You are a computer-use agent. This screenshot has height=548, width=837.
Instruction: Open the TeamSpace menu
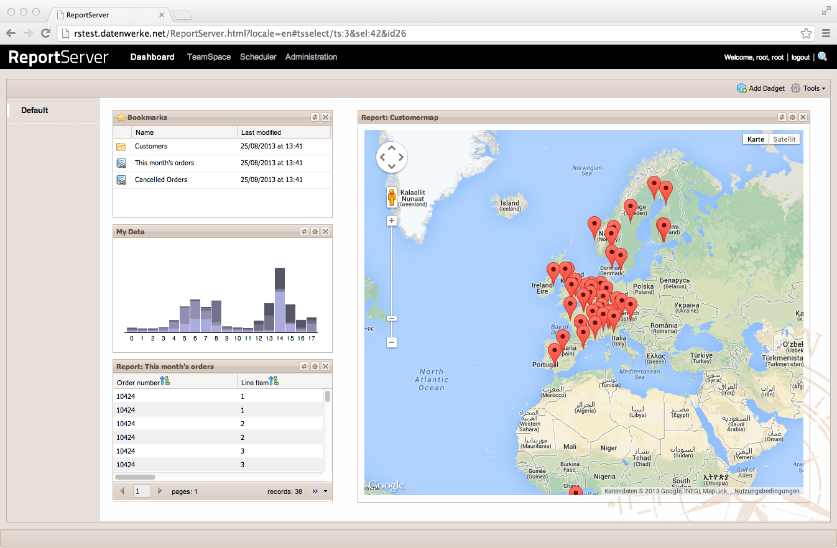click(x=209, y=57)
